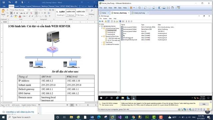Open font color red swatch
The image size is (213, 120).
coord(20,16)
